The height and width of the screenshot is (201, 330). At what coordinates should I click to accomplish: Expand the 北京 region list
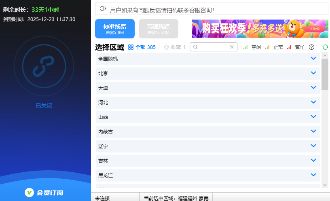(313, 73)
